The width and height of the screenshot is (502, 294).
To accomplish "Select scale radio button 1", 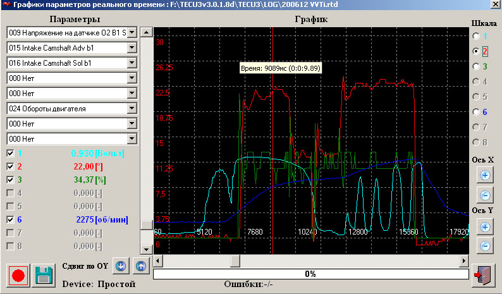I will (x=475, y=37).
